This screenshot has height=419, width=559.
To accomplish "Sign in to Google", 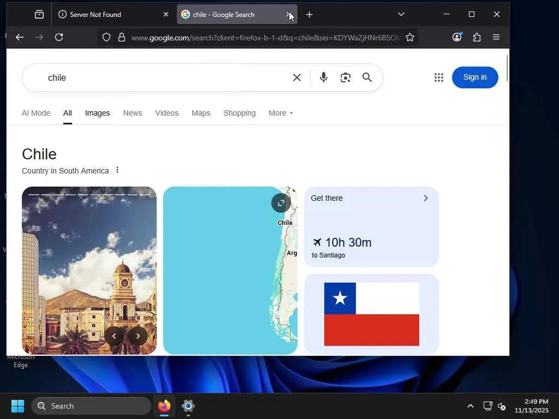I will (475, 77).
